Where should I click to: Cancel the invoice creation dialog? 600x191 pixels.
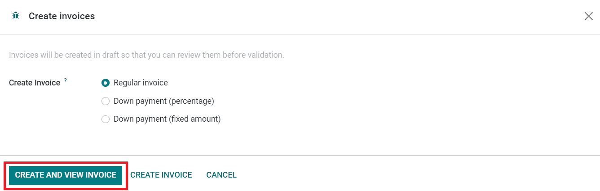(x=221, y=175)
